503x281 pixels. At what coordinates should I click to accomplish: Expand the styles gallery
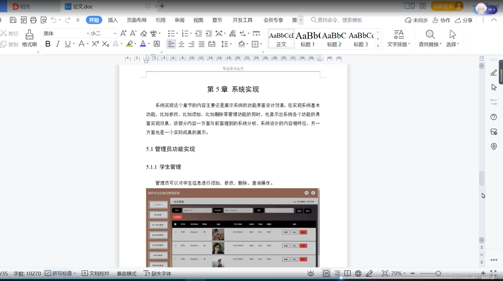coord(378,46)
